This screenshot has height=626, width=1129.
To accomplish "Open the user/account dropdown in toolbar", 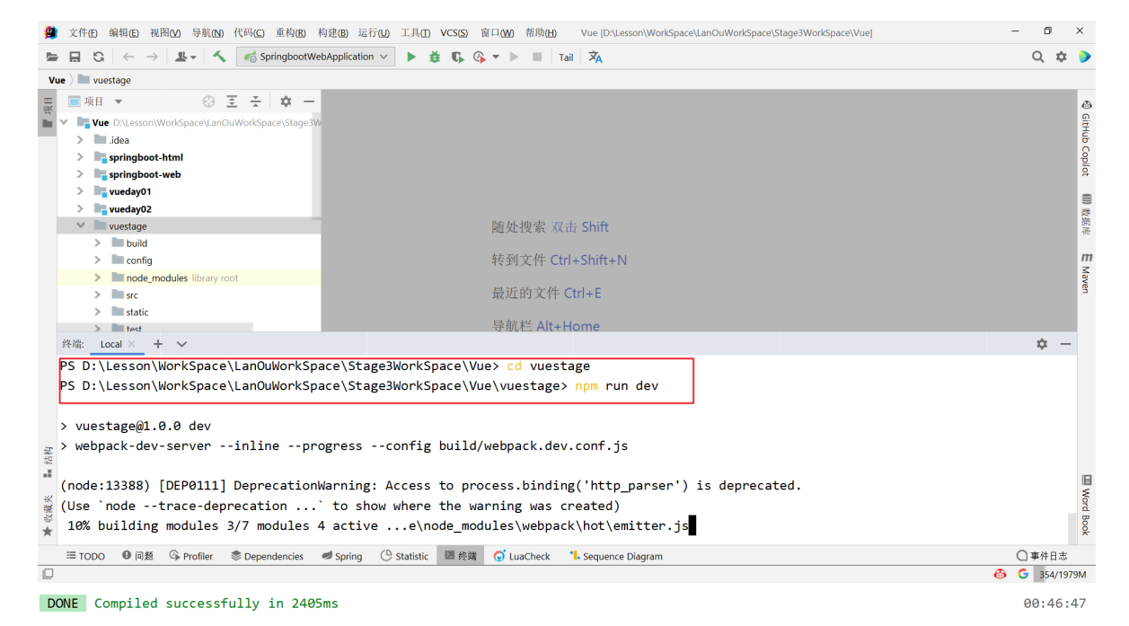I will (186, 57).
